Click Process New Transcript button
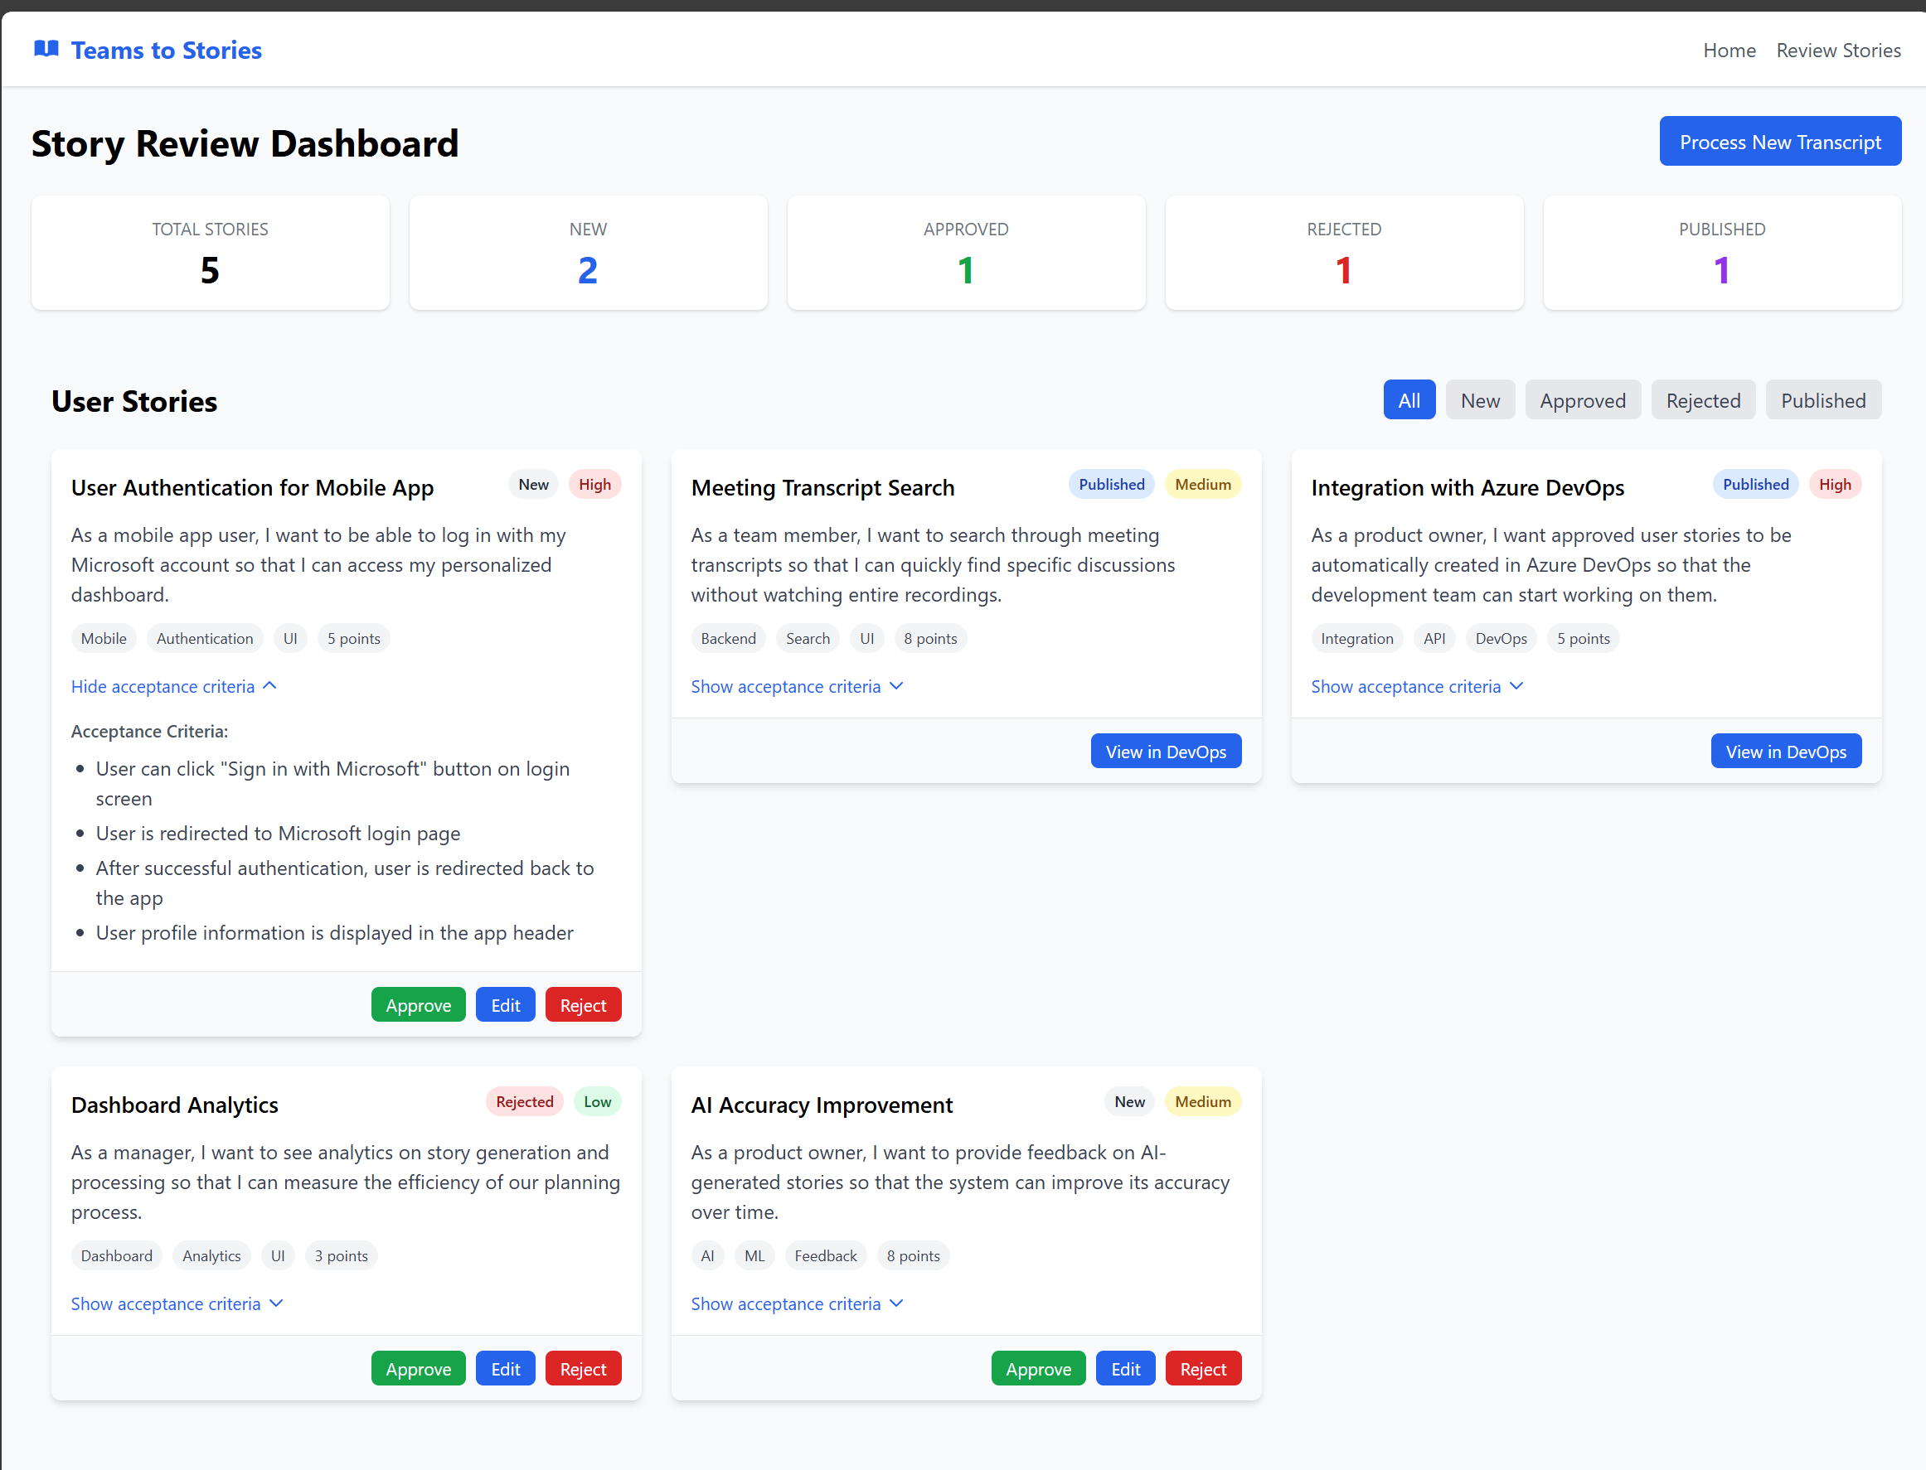The width and height of the screenshot is (1926, 1470). point(1779,142)
